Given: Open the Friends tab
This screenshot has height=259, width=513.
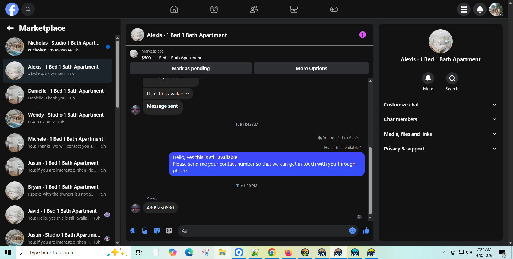Looking at the screenshot, I should 254,9.
